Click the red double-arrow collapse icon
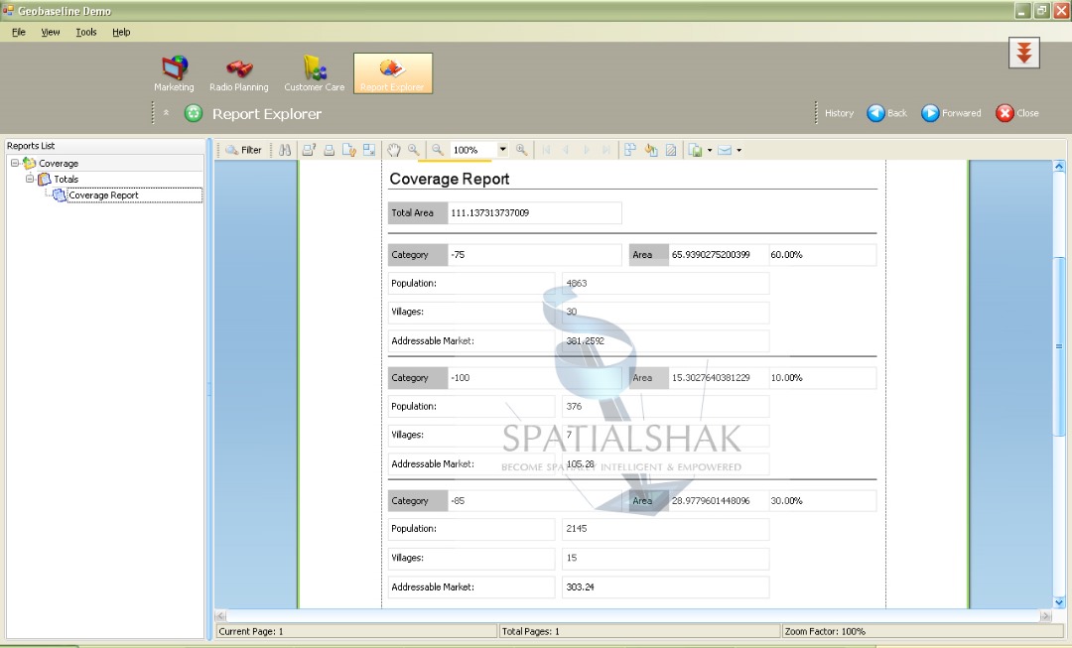This screenshot has width=1072, height=648. coord(1023,53)
